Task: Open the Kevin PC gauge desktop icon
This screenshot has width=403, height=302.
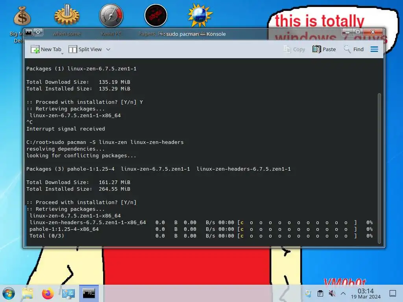Action: point(111,15)
